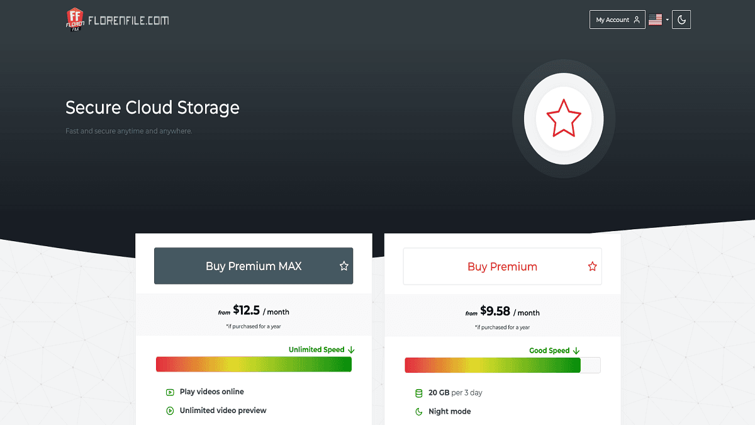Open the My Account menu
This screenshot has height=425, width=755.
click(617, 20)
